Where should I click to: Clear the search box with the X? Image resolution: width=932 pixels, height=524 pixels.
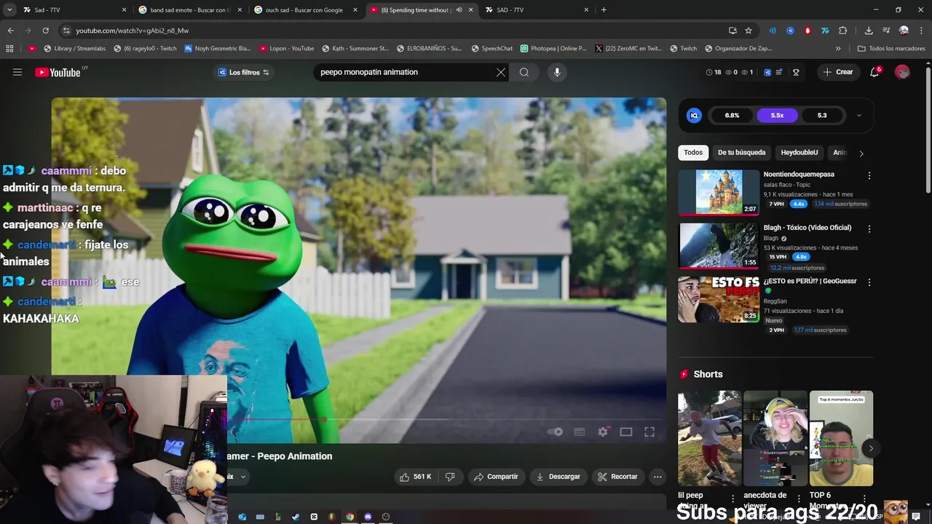(x=501, y=72)
